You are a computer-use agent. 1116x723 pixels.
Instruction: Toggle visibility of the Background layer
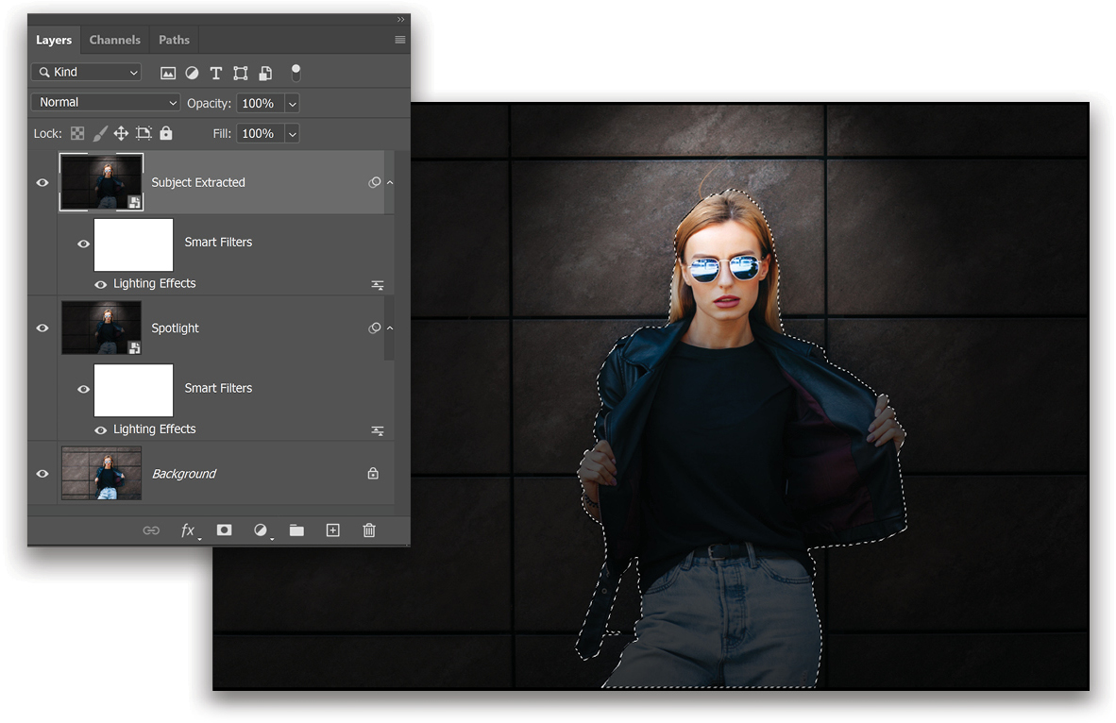click(x=42, y=474)
